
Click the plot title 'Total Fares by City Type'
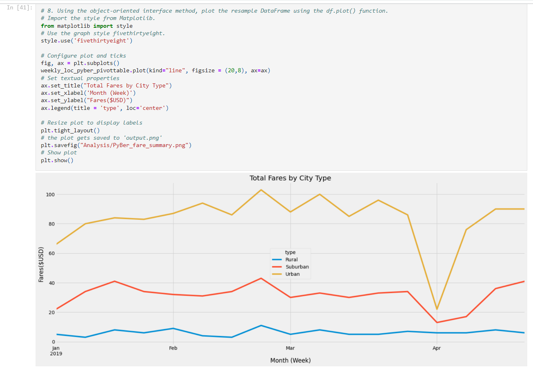coord(290,178)
